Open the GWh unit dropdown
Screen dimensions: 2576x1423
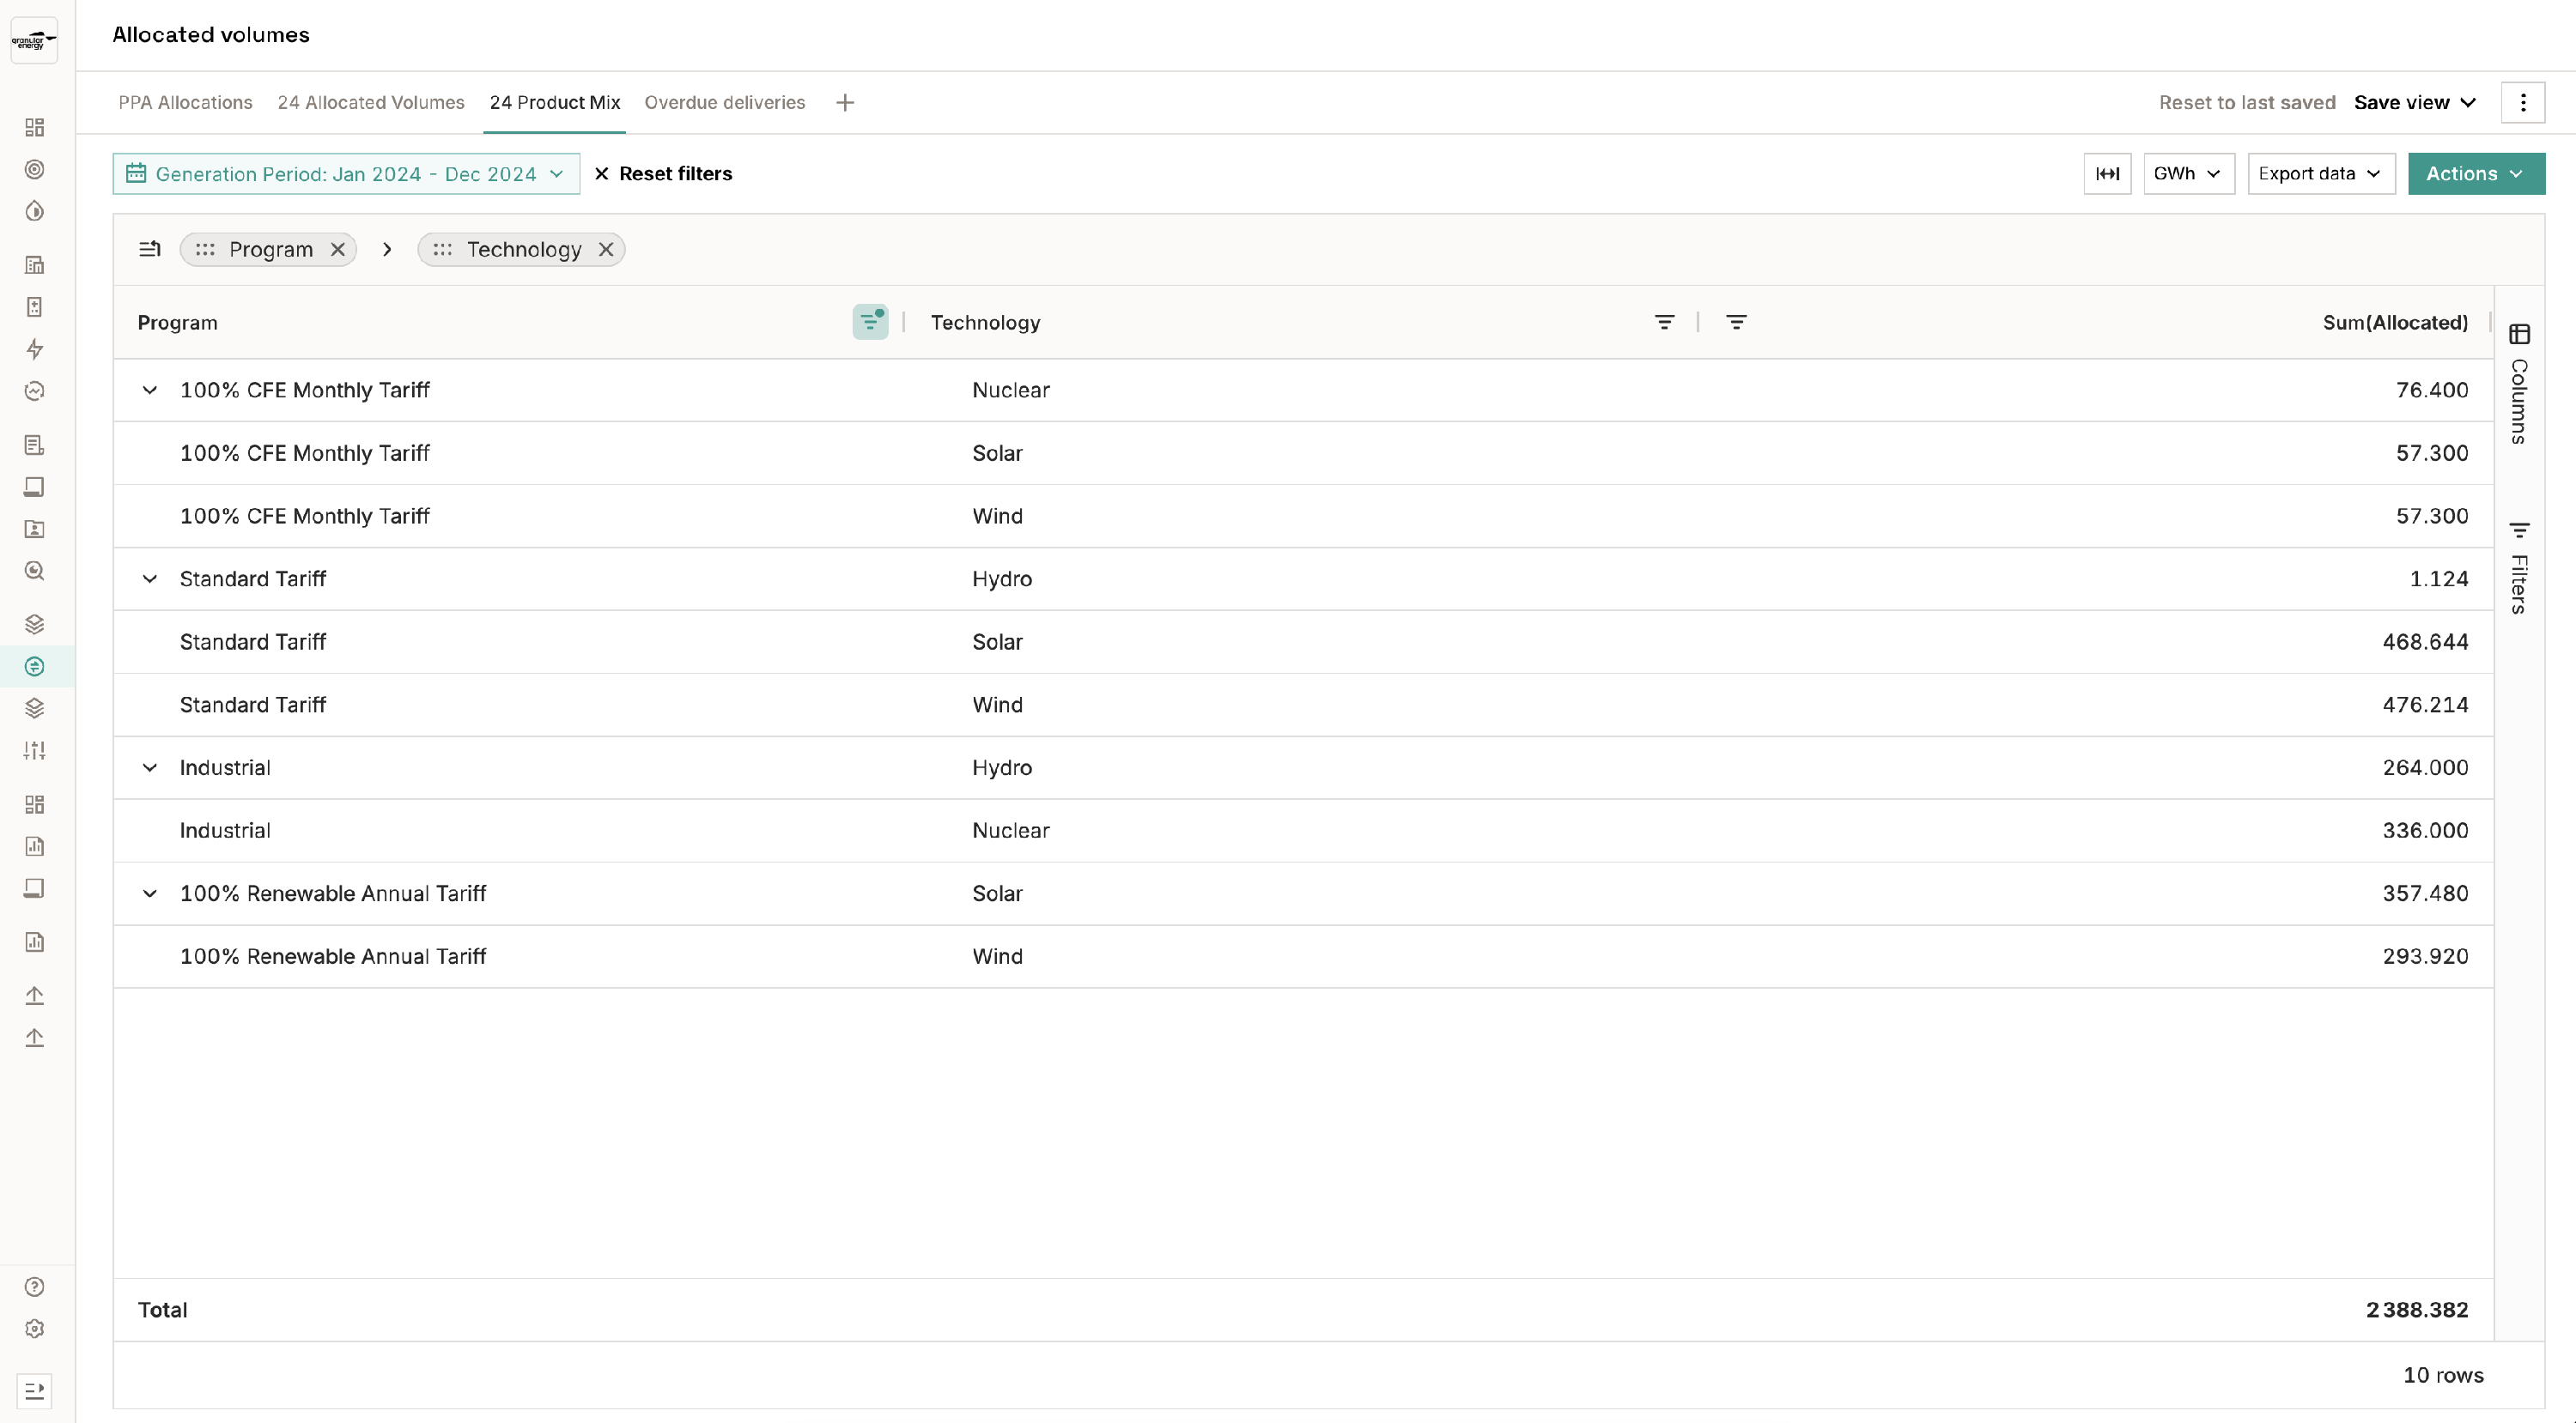pyautogui.click(x=2188, y=174)
